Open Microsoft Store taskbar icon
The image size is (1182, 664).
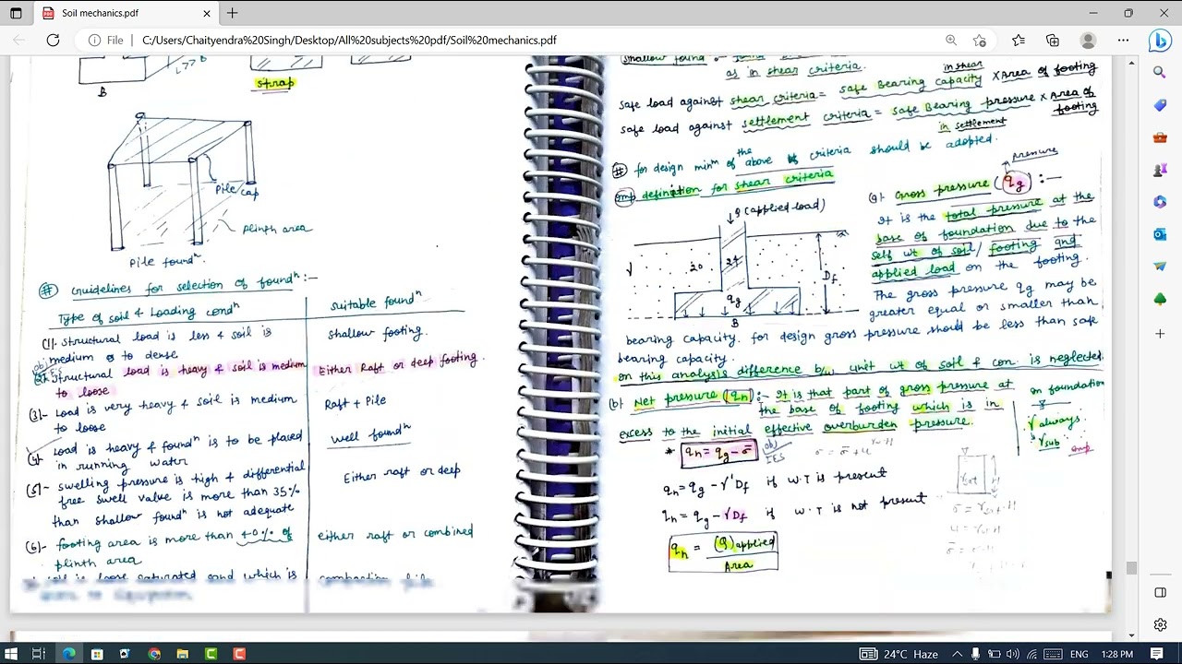pyautogui.click(x=96, y=654)
